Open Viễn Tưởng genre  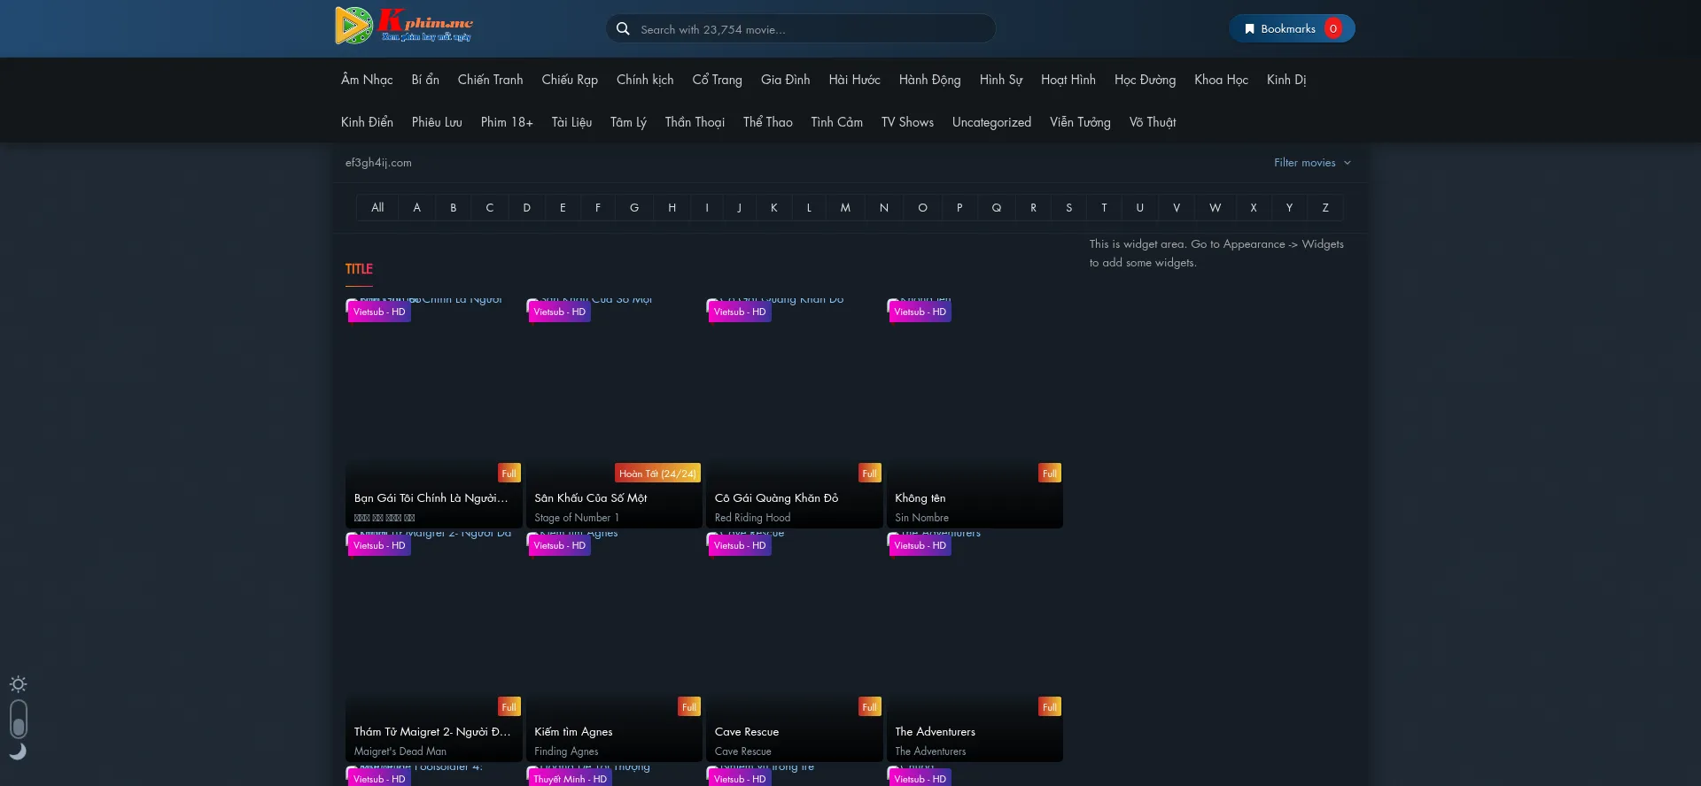click(x=1080, y=122)
